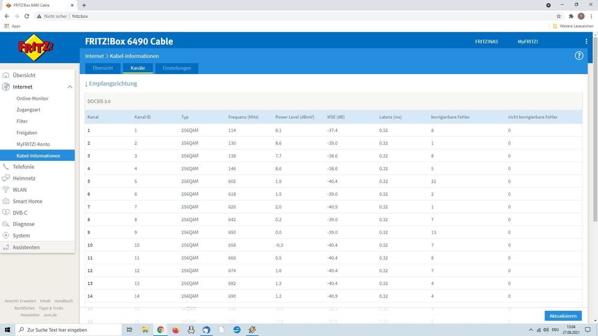This screenshot has height=336, width=598.
Task: Click the Aktualisieren button
Action: 563,316
